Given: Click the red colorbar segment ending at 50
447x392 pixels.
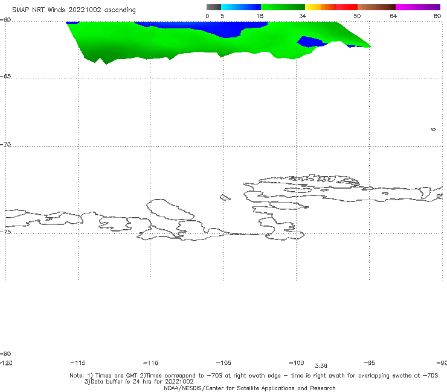Looking at the screenshot, I should (x=347, y=7).
